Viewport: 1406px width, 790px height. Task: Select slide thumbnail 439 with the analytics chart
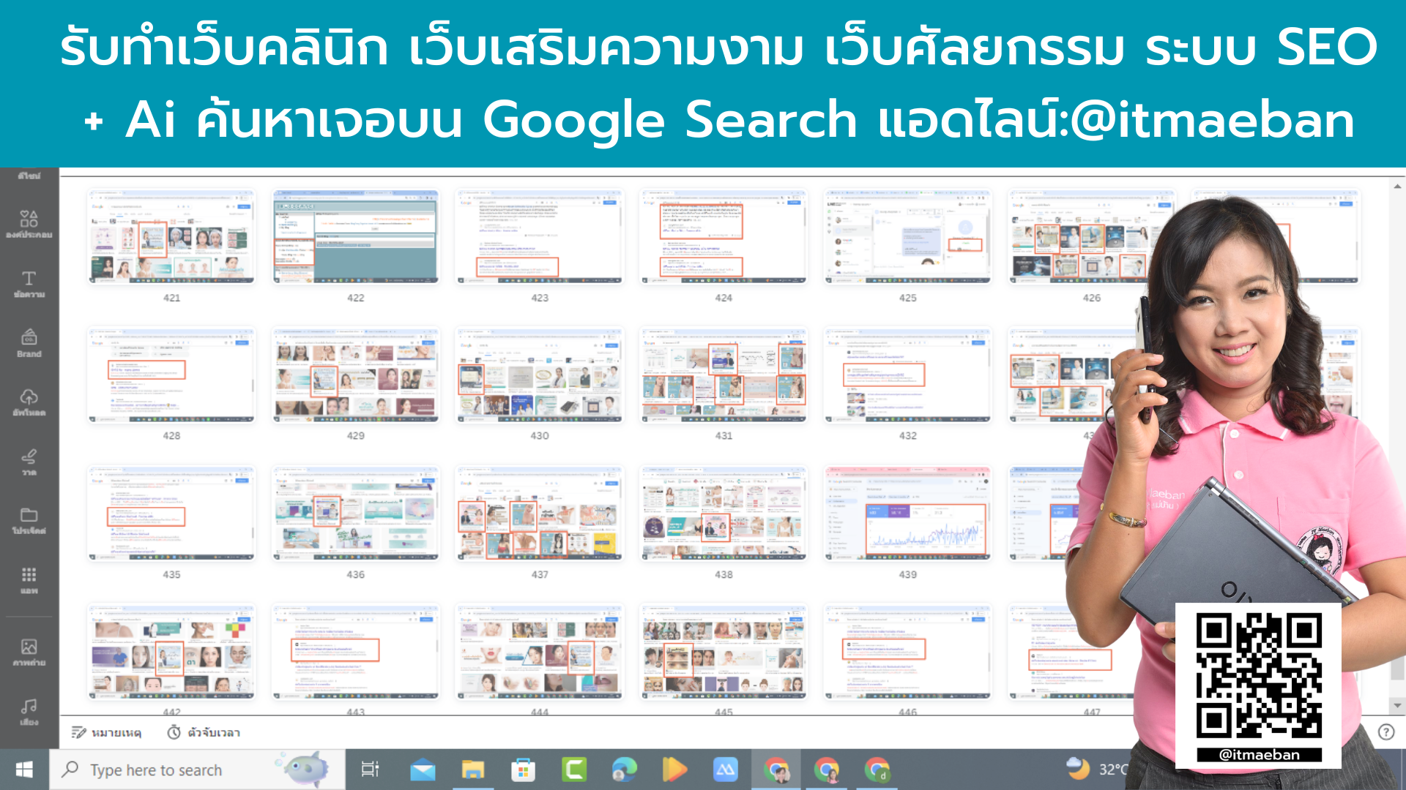coord(908,513)
